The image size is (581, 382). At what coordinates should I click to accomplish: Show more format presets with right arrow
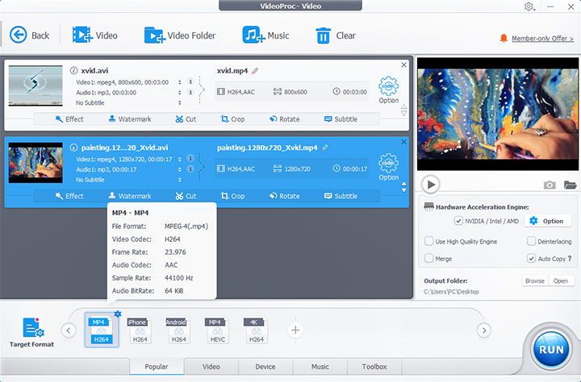pyautogui.click(x=484, y=330)
